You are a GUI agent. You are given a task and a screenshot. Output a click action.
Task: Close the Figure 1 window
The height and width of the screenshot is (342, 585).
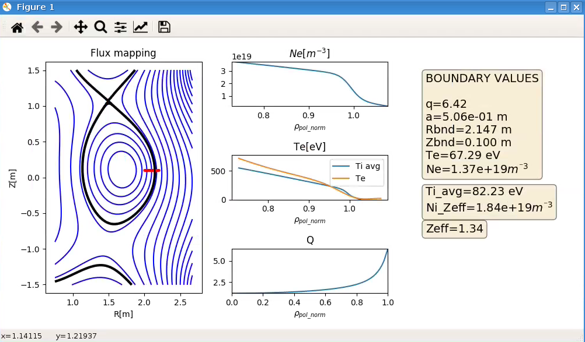(x=576, y=7)
